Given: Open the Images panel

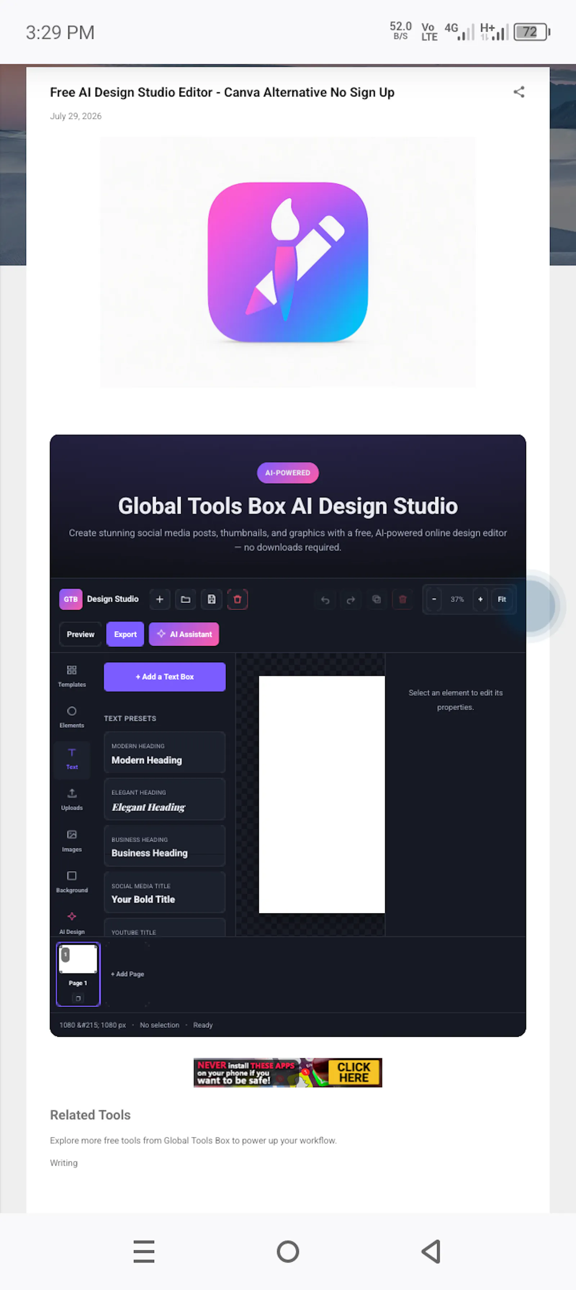Looking at the screenshot, I should (x=72, y=841).
